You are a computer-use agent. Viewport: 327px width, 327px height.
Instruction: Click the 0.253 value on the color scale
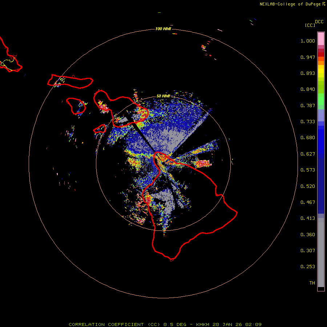tap(308, 267)
